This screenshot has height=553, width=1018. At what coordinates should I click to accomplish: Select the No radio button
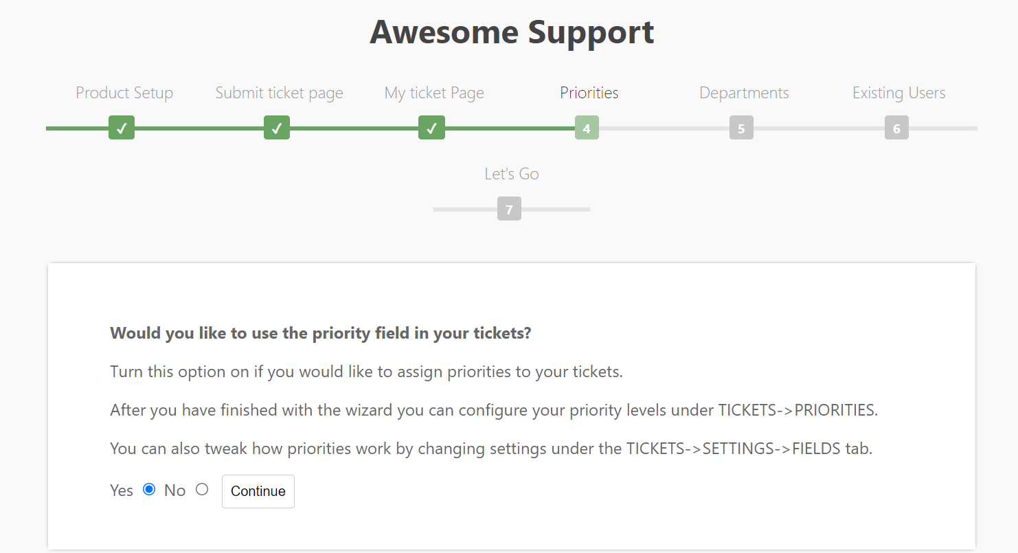click(x=202, y=489)
